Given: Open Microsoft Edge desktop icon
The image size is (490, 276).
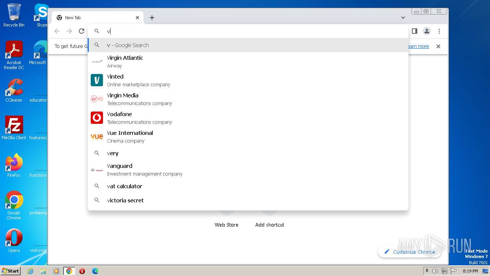Looking at the screenshot, I should (39, 53).
